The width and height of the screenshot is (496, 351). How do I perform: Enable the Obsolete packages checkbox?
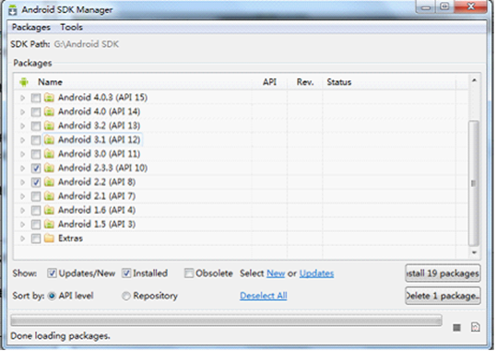tap(189, 274)
